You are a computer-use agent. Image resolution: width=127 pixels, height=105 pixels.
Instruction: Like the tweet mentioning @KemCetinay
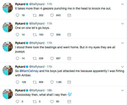pos(52,82)
